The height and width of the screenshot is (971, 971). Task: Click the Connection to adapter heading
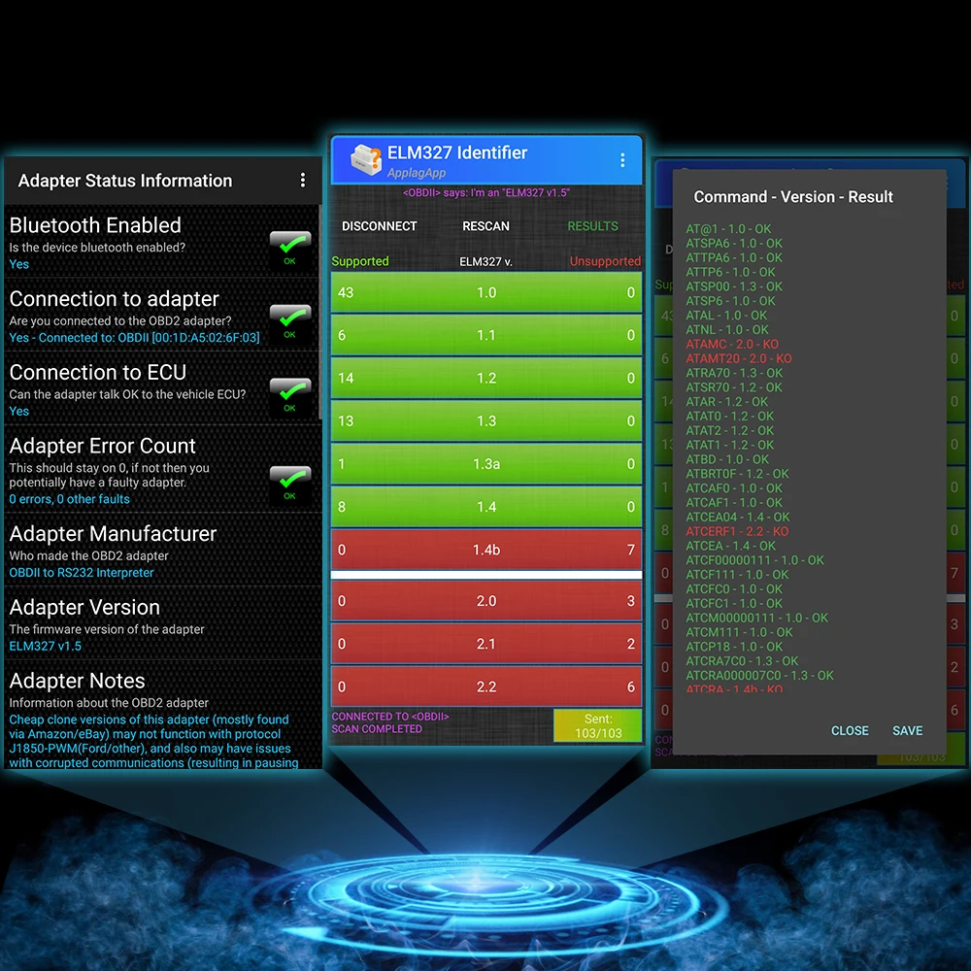click(x=114, y=298)
